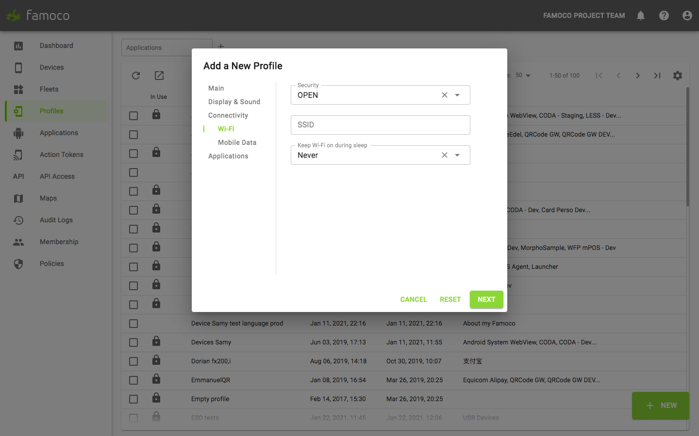Screen dimensions: 699x436
Task: Tick checkbox for EmmanuelQR row
Action: (x=133, y=380)
